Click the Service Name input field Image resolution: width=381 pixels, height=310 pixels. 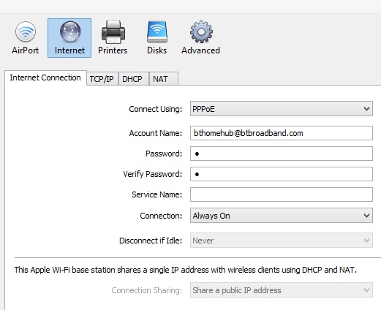(282, 194)
